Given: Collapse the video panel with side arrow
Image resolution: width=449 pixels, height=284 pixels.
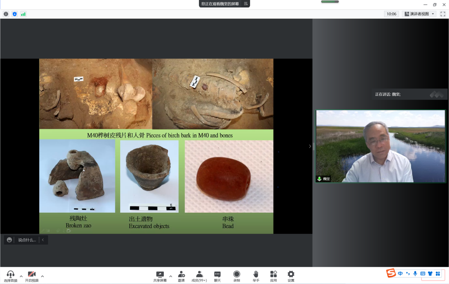Looking at the screenshot, I should [x=310, y=146].
